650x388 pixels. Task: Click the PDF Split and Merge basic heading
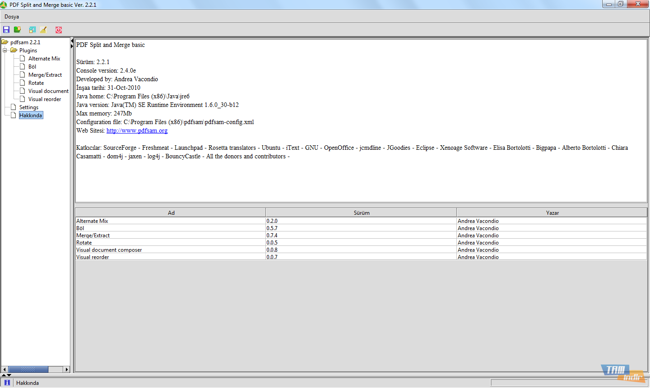coord(111,45)
